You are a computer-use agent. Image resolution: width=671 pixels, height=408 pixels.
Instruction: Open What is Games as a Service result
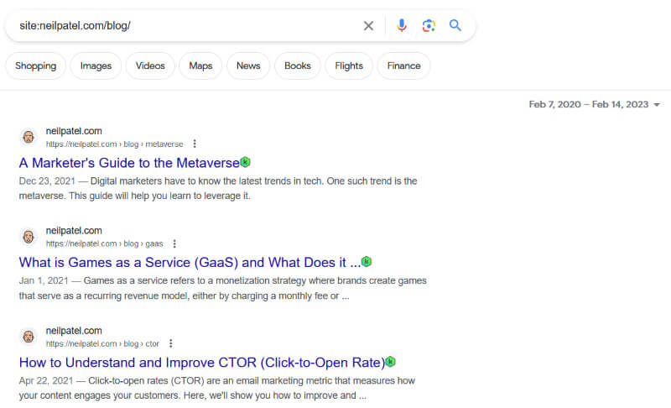pos(190,263)
